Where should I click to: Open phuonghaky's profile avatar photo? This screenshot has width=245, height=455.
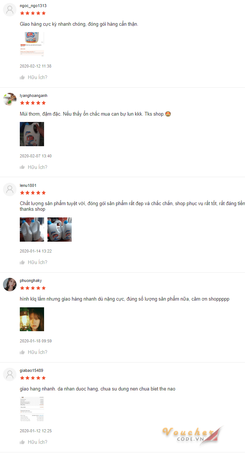[10, 285]
